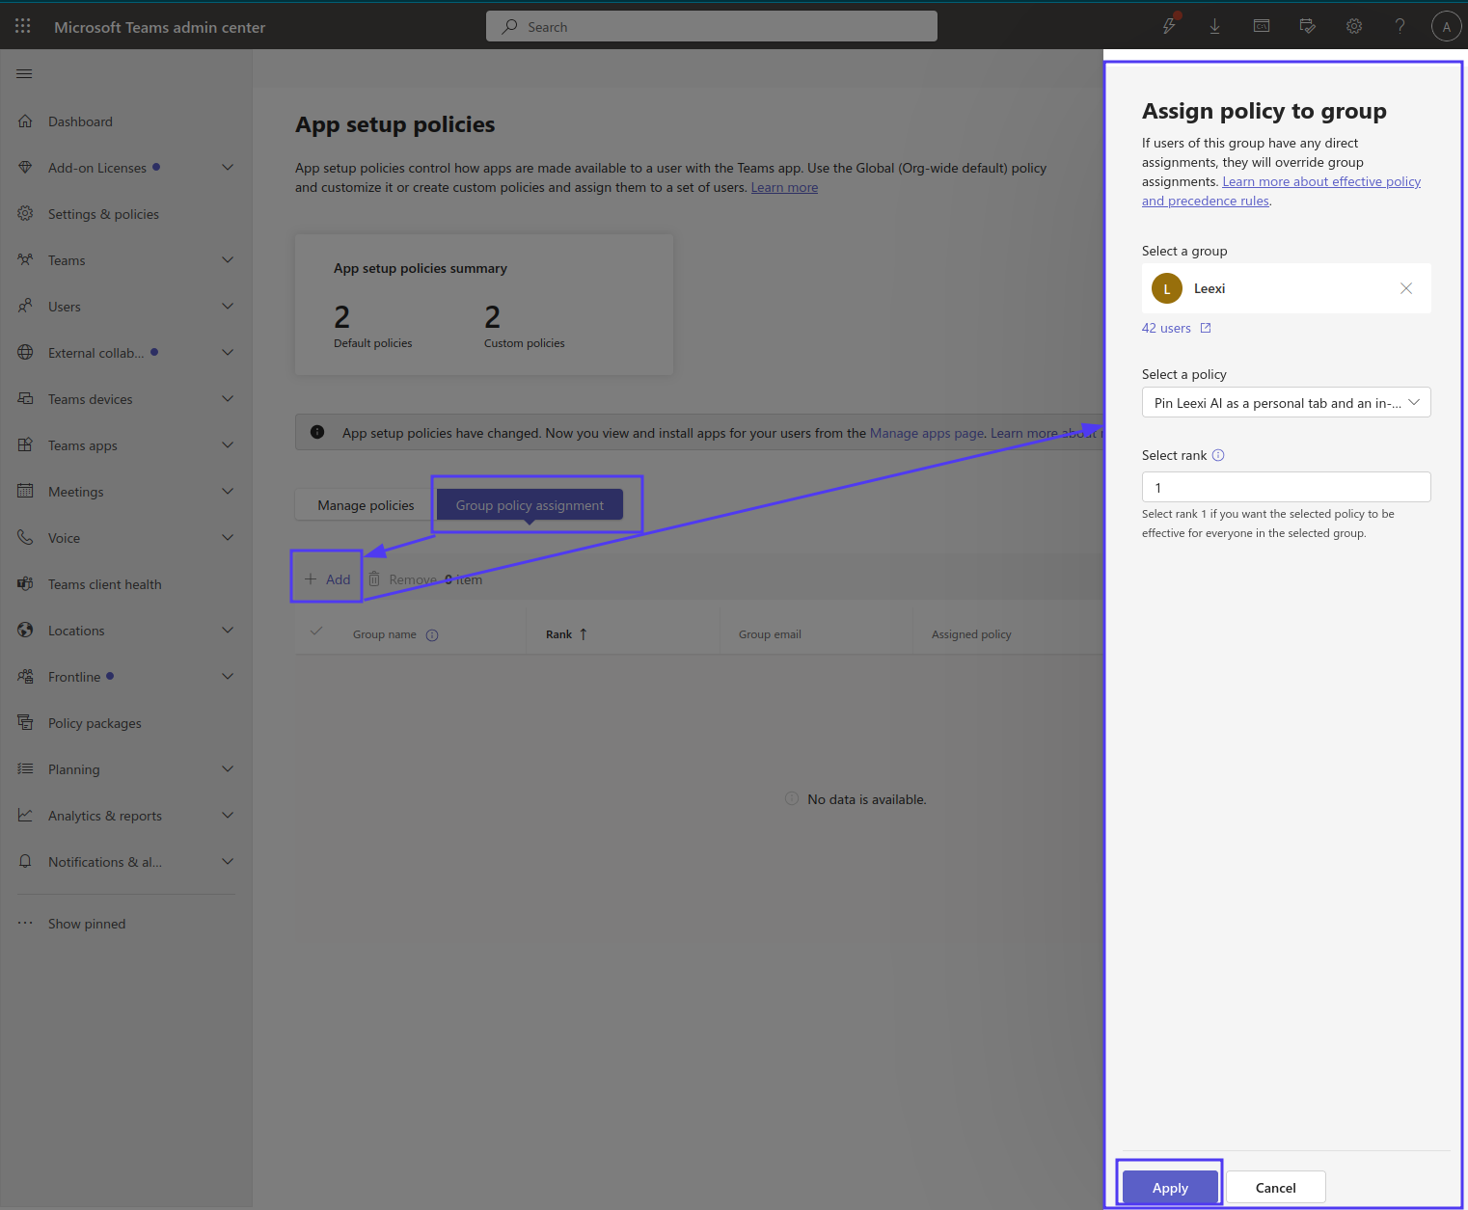The image size is (1468, 1210).
Task: Remove Leexi group with the X icon
Action: pyautogui.click(x=1406, y=288)
